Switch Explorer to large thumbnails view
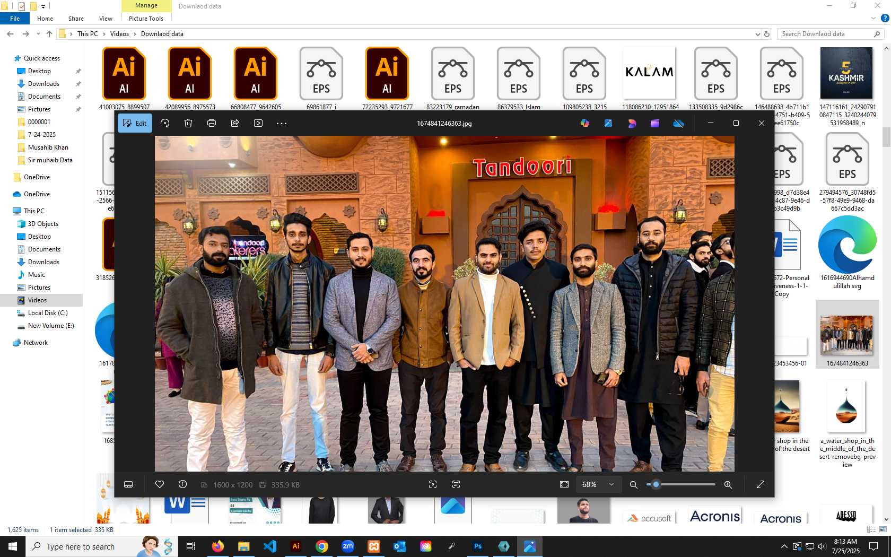 pyautogui.click(x=884, y=529)
